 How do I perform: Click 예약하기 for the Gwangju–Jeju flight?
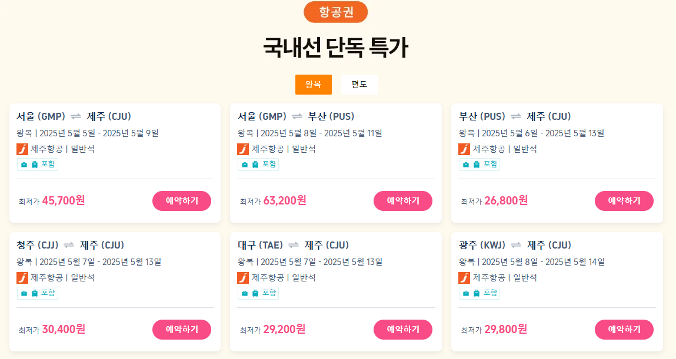pyautogui.click(x=624, y=329)
